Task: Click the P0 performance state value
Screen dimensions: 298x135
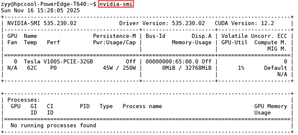Action: pos(53,68)
